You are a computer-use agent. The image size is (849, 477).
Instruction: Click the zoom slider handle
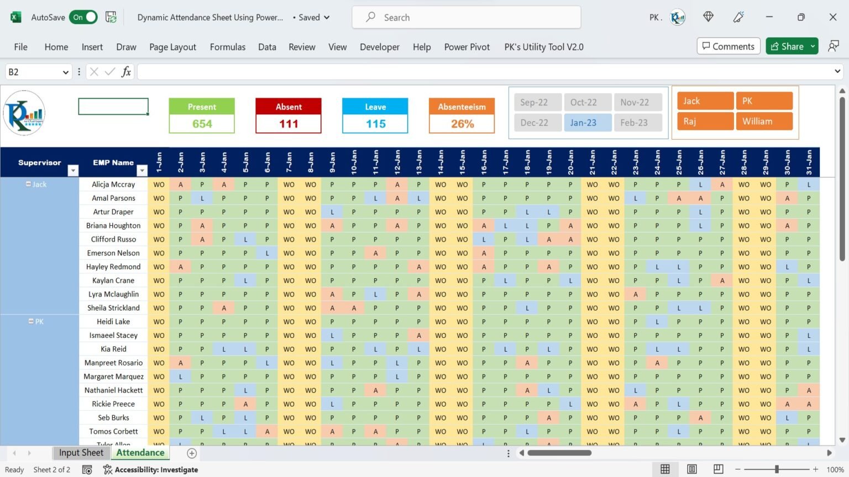(777, 469)
